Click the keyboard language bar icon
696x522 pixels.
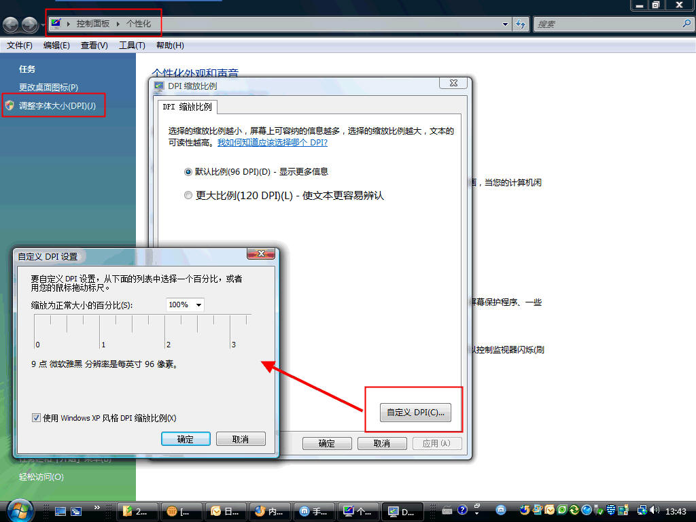click(447, 510)
